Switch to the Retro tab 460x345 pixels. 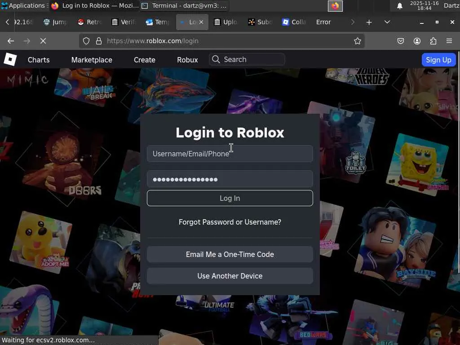(x=89, y=22)
